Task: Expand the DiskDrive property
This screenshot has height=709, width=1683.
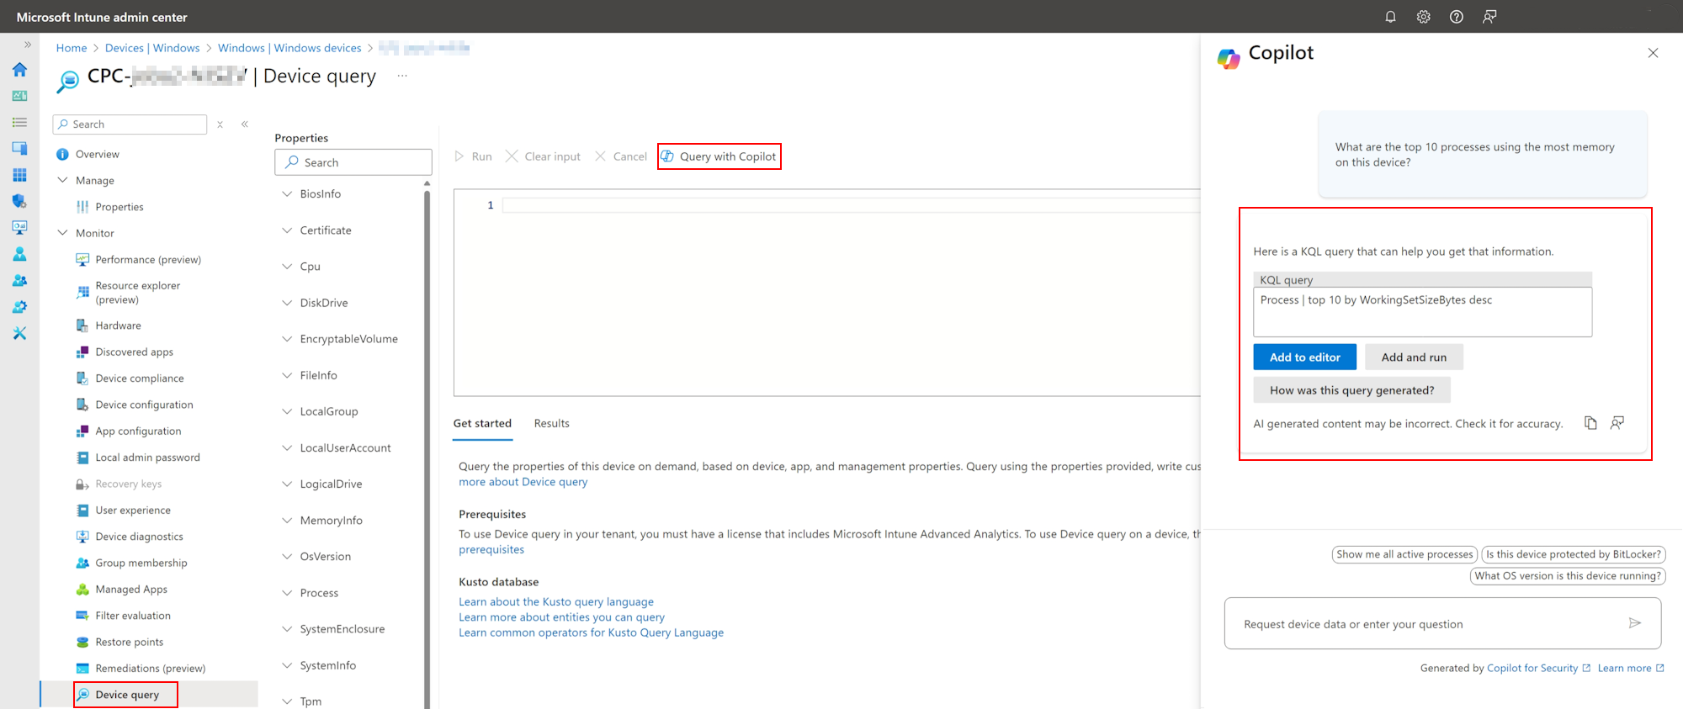Action: 287,303
